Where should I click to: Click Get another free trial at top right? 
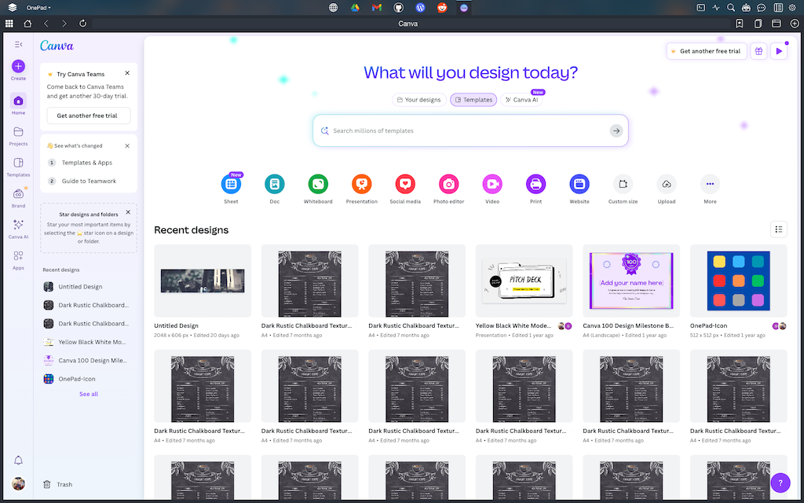pos(706,51)
